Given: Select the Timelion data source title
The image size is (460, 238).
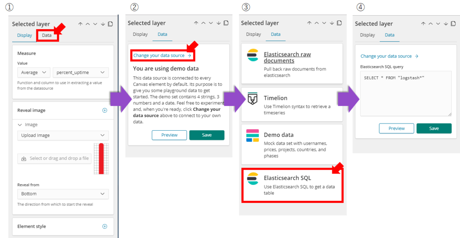Looking at the screenshot, I should click(275, 98).
